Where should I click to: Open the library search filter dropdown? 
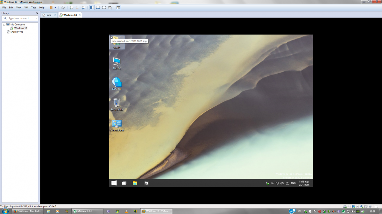[x=36, y=18]
